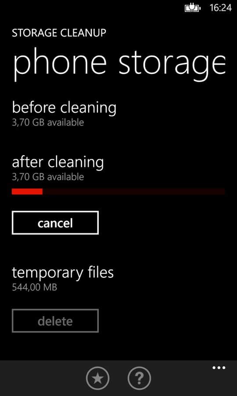Click the red cleaning progress bar

118,192
